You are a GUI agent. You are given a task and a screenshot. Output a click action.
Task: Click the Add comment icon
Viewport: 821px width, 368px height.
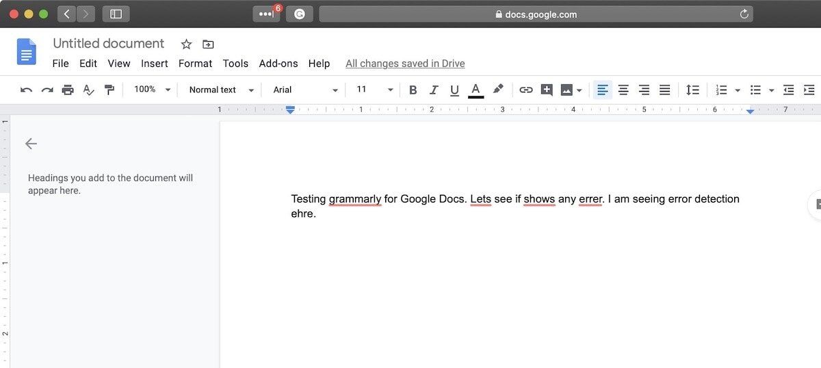[x=546, y=90]
